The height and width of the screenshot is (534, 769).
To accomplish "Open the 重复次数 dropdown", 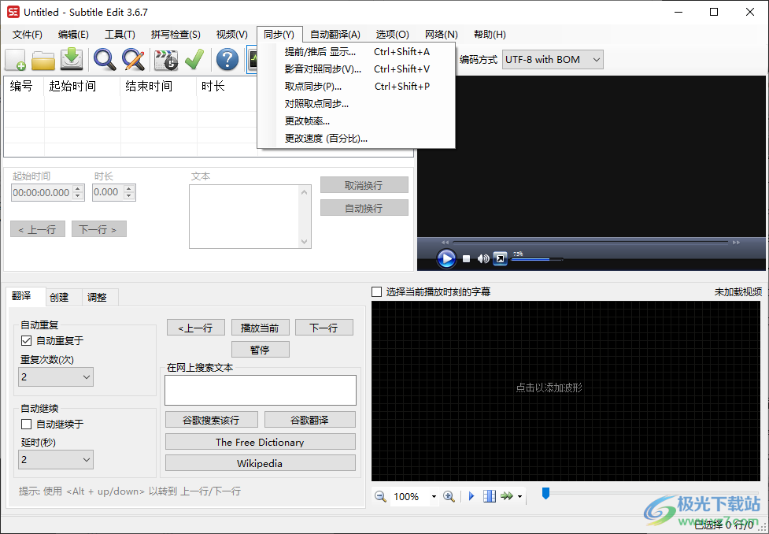I will pyautogui.click(x=56, y=377).
